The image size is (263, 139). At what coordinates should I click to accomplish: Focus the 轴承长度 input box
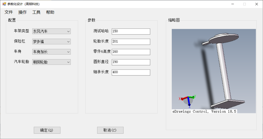pyautogui.click(x=131, y=72)
